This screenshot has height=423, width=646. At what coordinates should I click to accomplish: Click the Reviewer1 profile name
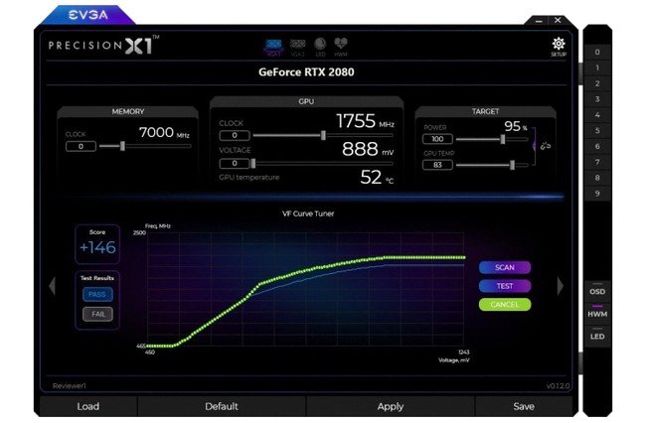pos(70,386)
